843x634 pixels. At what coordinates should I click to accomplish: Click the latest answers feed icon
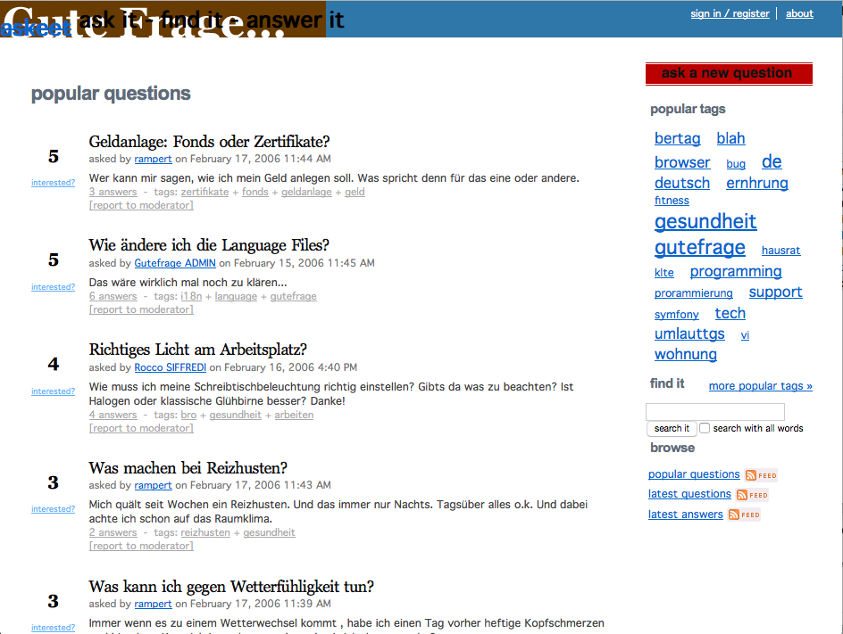coord(744,515)
